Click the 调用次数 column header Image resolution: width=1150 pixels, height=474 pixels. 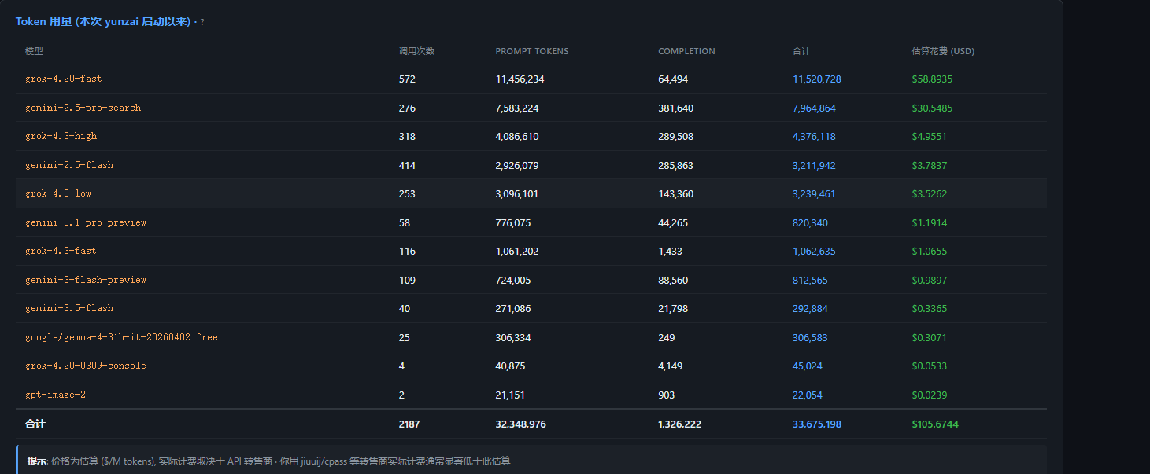[x=416, y=51]
